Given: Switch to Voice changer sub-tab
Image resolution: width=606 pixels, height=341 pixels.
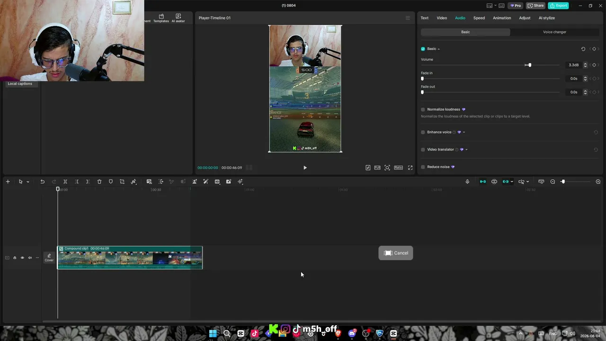Looking at the screenshot, I should [x=554, y=32].
